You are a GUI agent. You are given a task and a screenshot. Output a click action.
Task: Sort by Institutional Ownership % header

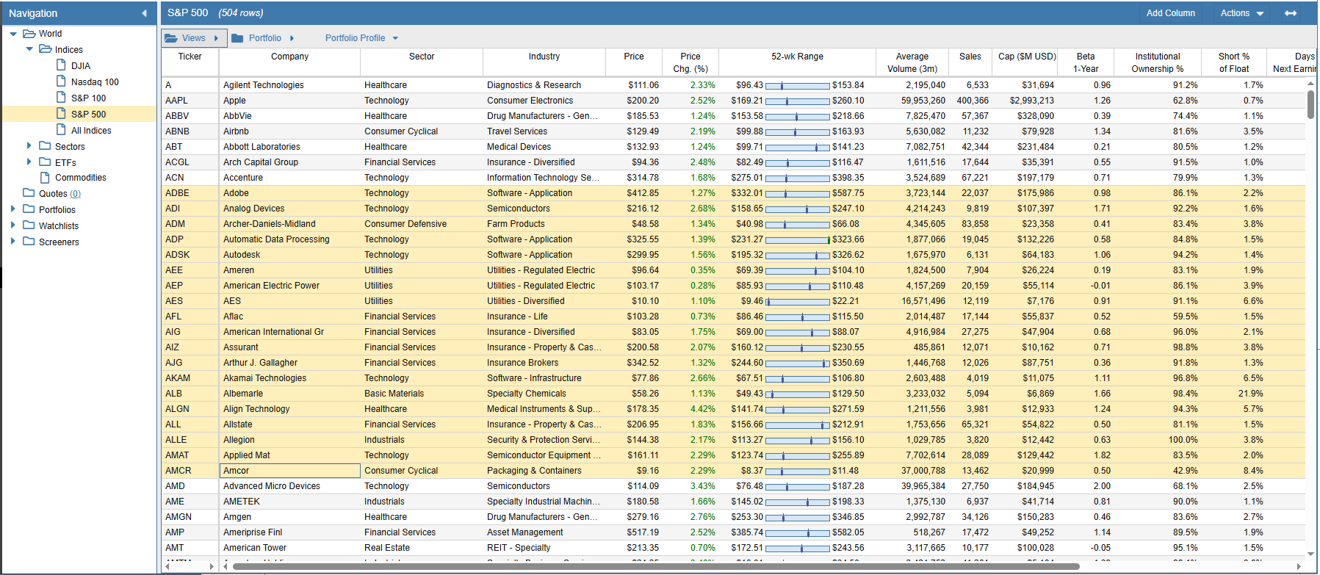[x=1158, y=62]
